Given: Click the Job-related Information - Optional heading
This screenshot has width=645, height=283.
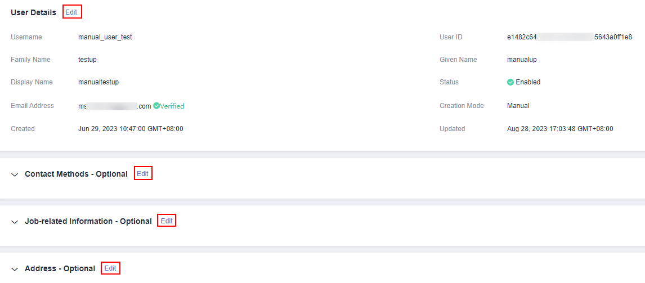Looking at the screenshot, I should (88, 221).
